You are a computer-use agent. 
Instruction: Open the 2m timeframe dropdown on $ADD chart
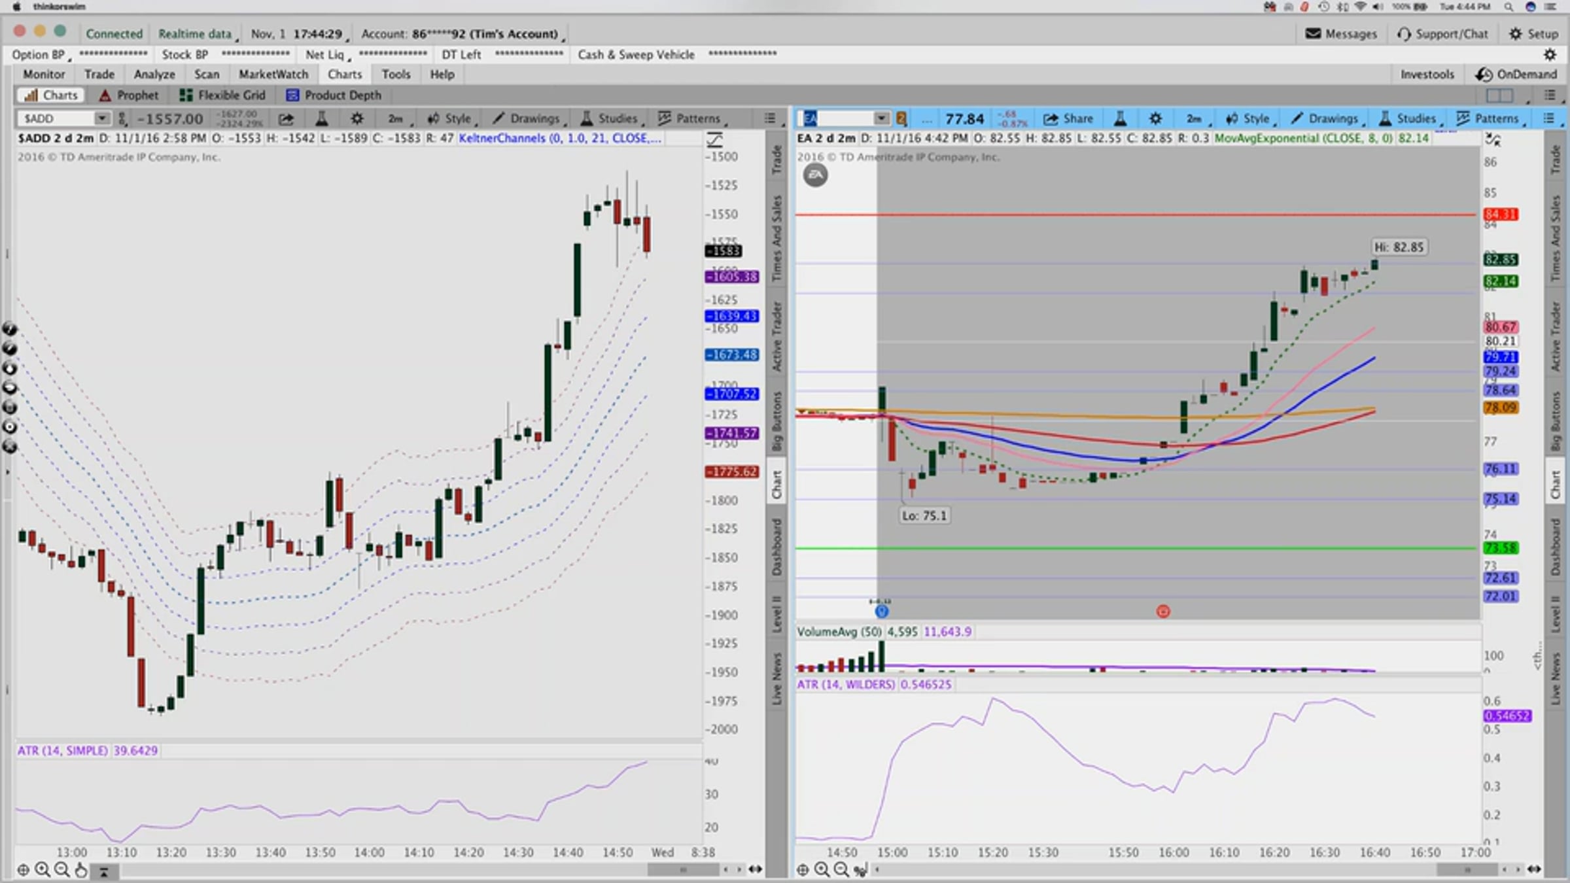coord(396,118)
